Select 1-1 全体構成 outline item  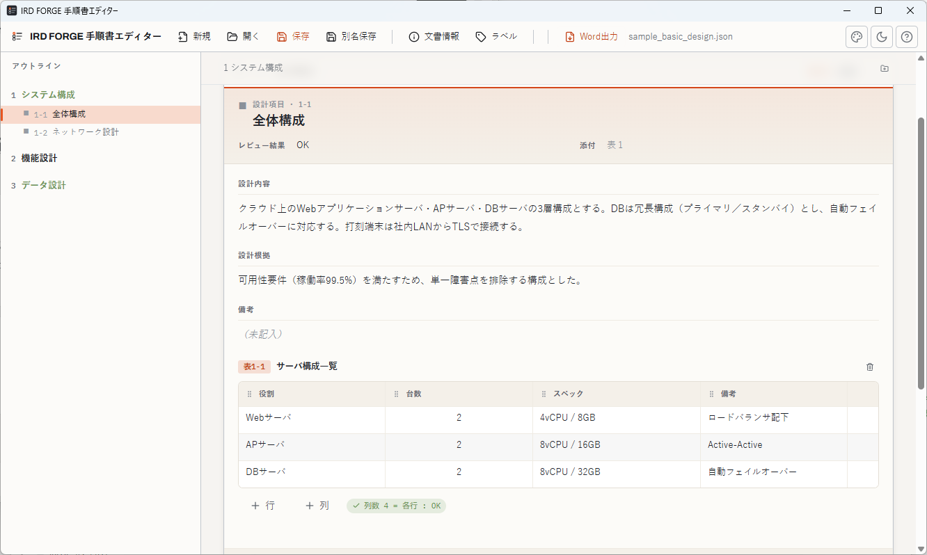(x=100, y=114)
